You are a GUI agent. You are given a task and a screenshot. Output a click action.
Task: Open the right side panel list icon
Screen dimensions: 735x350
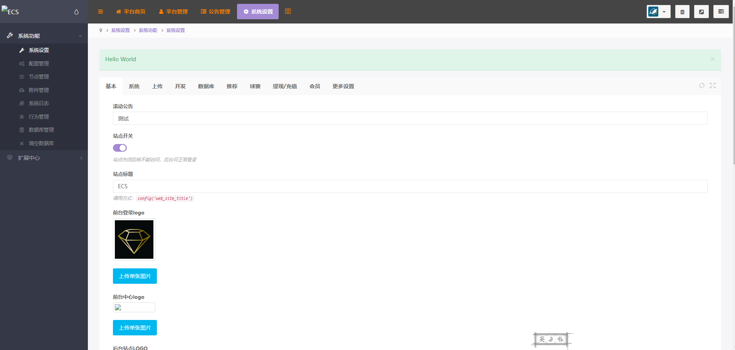pos(721,12)
